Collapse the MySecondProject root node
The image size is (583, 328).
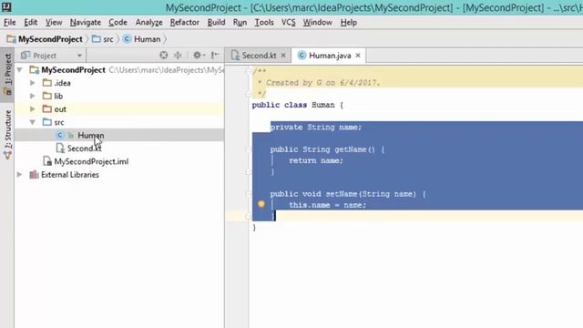(x=20, y=70)
